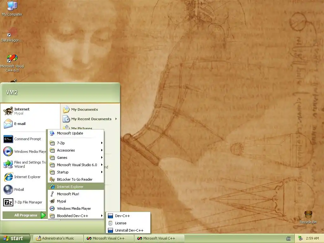Click the keyboard icon in taskbar

pyautogui.click(x=289, y=239)
